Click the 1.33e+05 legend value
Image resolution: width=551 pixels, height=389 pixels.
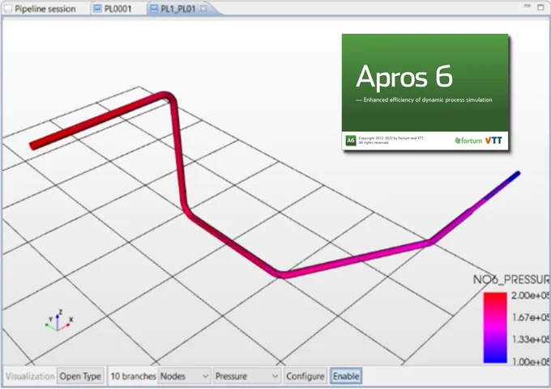click(531, 340)
